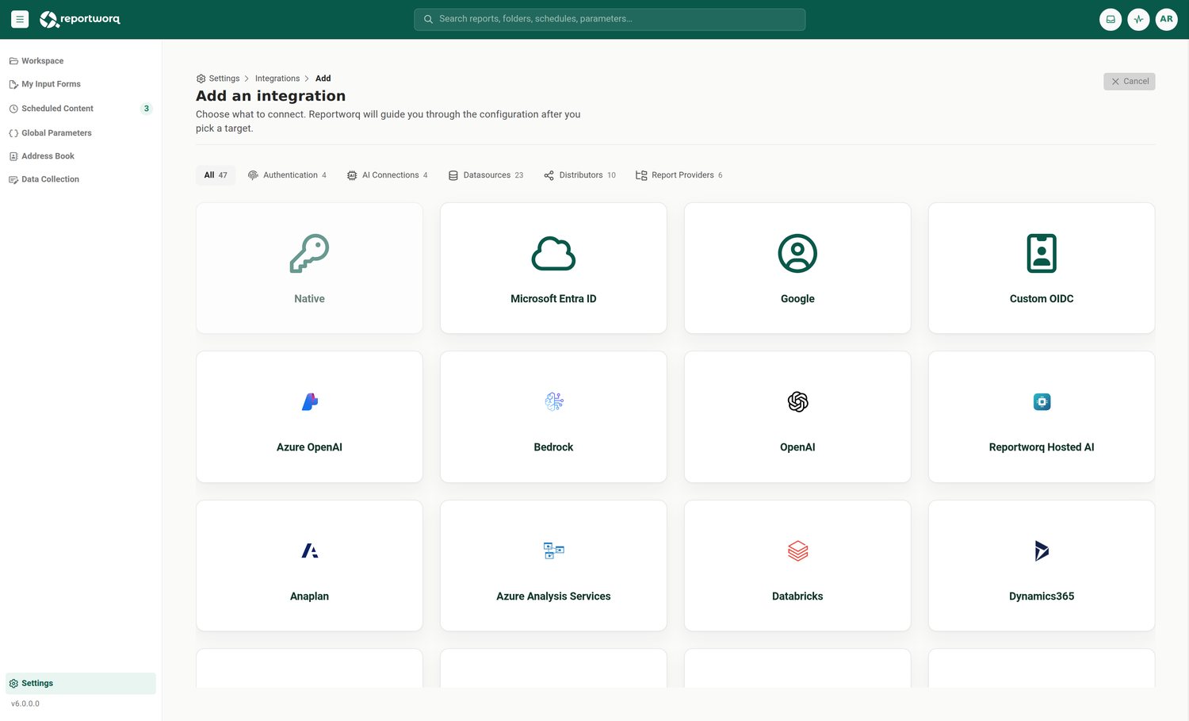The height and width of the screenshot is (721, 1189).
Task: Select the Native key icon
Action: [309, 254]
